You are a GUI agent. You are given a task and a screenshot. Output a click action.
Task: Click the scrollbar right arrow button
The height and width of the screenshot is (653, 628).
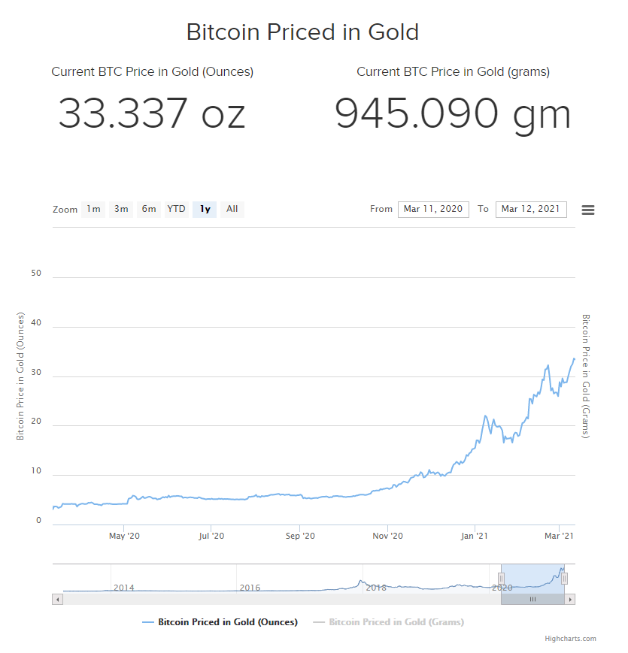570,599
